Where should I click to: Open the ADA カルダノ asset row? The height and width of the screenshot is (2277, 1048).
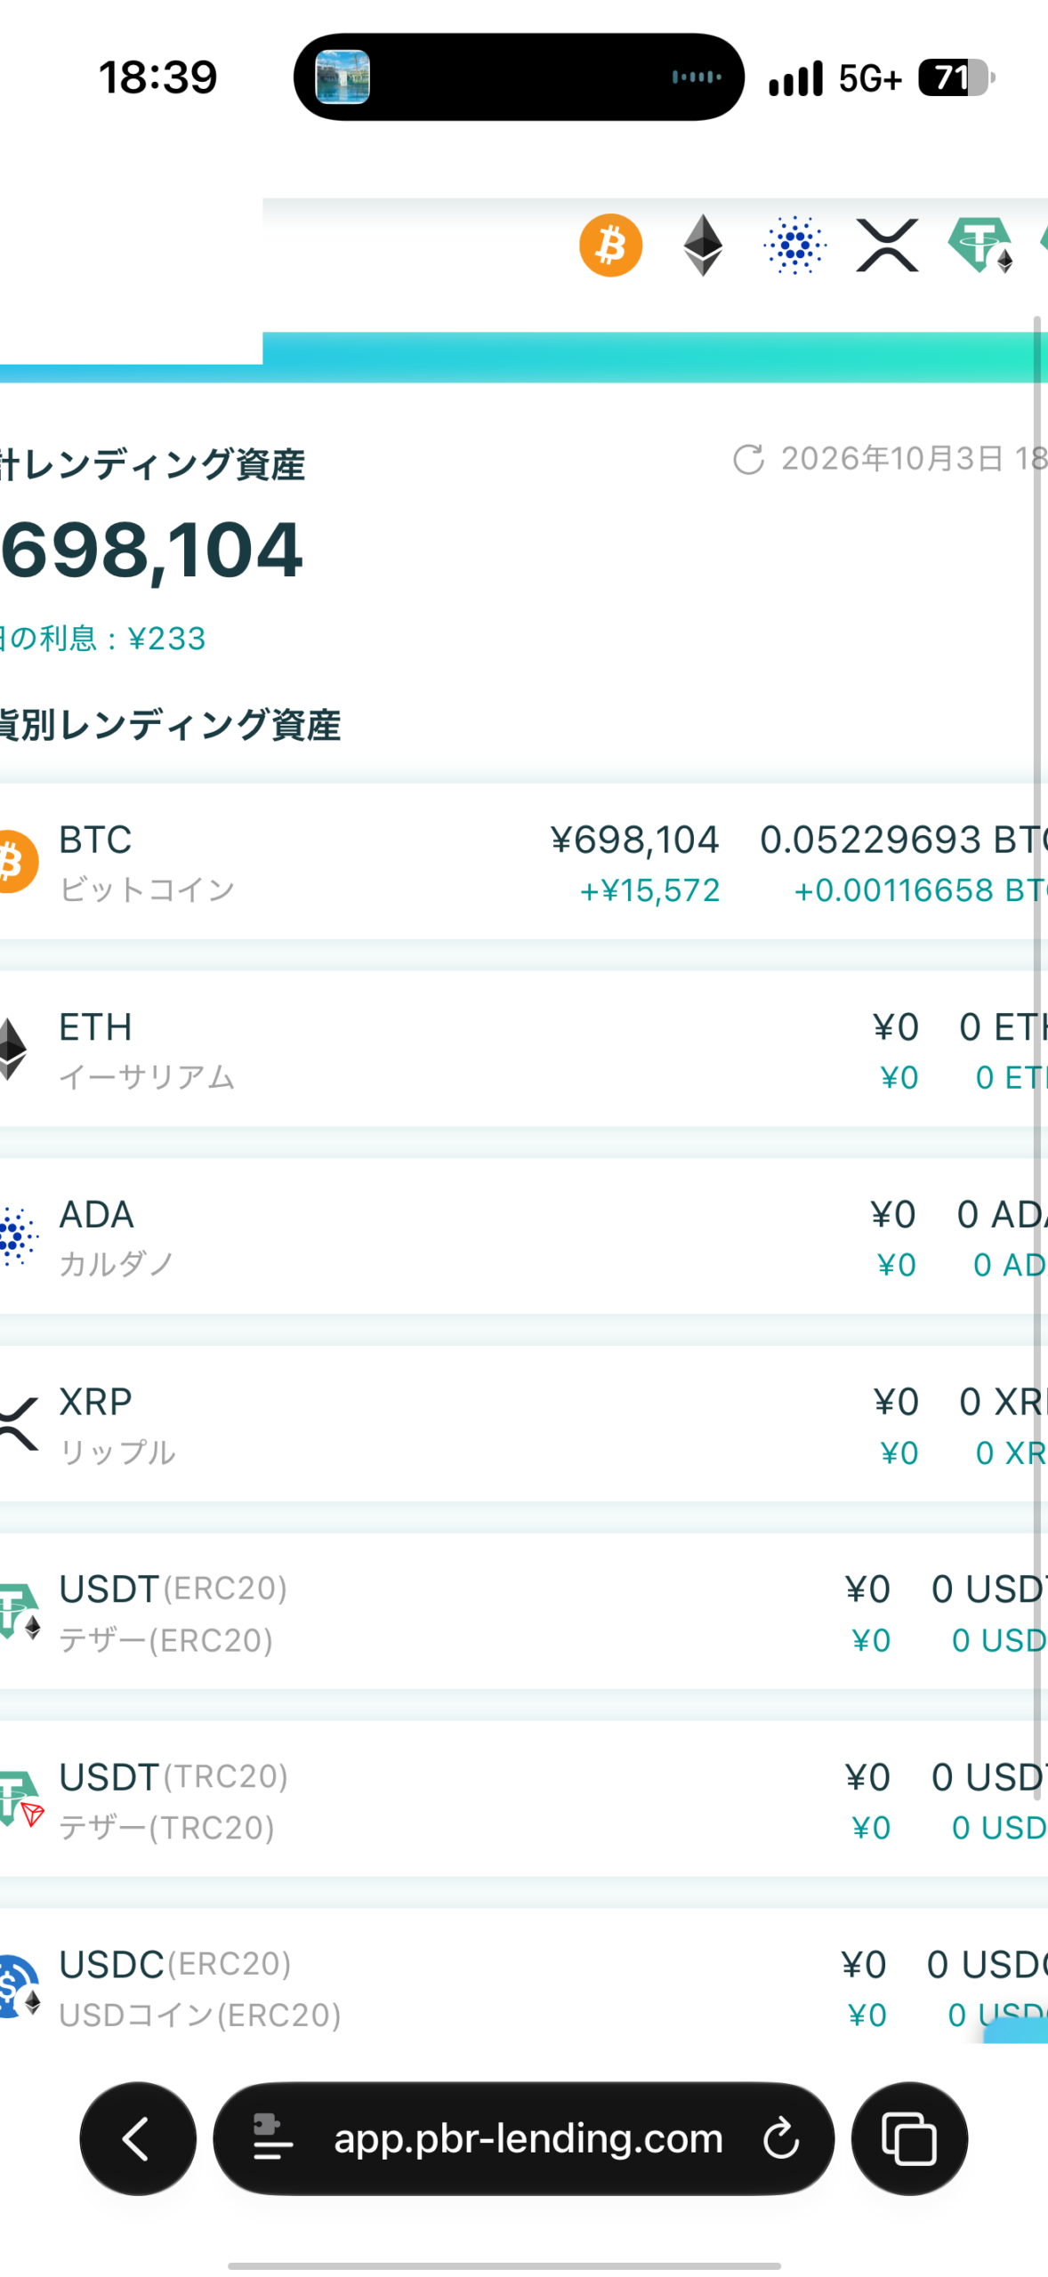(524, 1236)
